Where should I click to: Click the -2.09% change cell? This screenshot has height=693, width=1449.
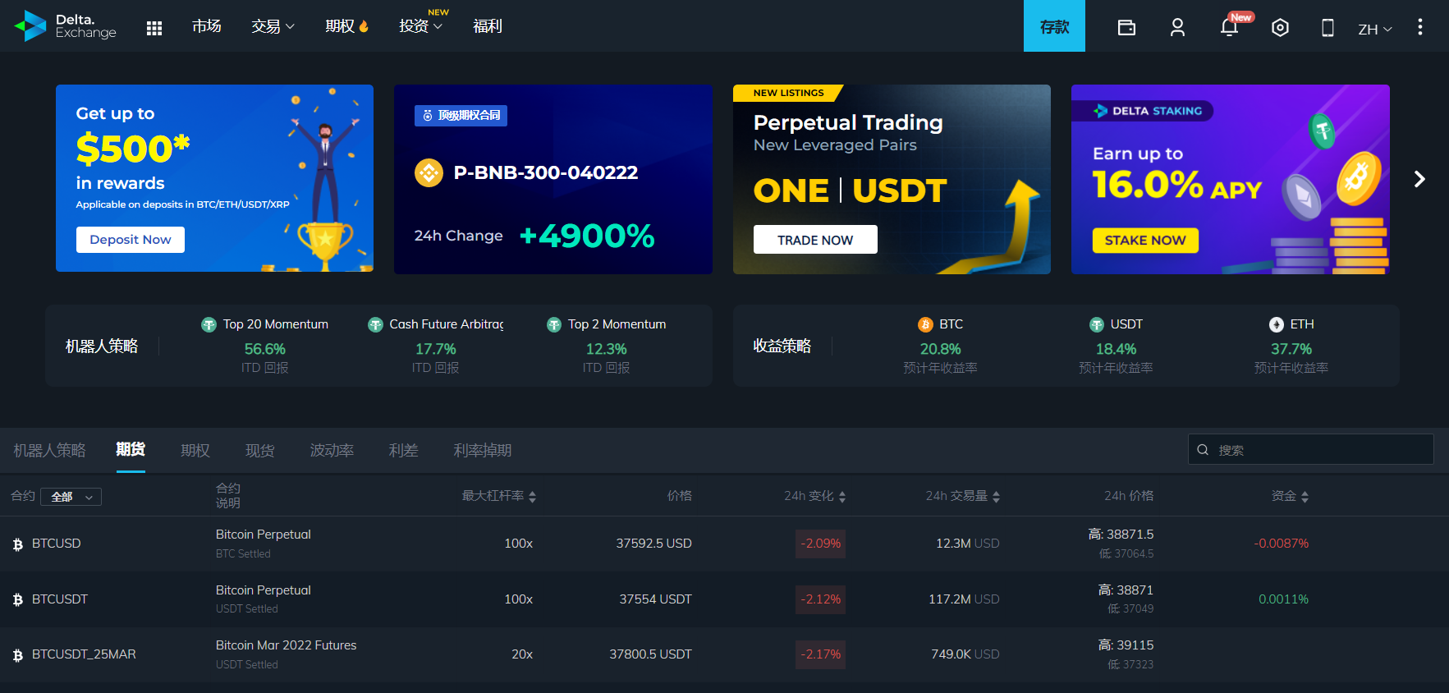[x=820, y=544]
